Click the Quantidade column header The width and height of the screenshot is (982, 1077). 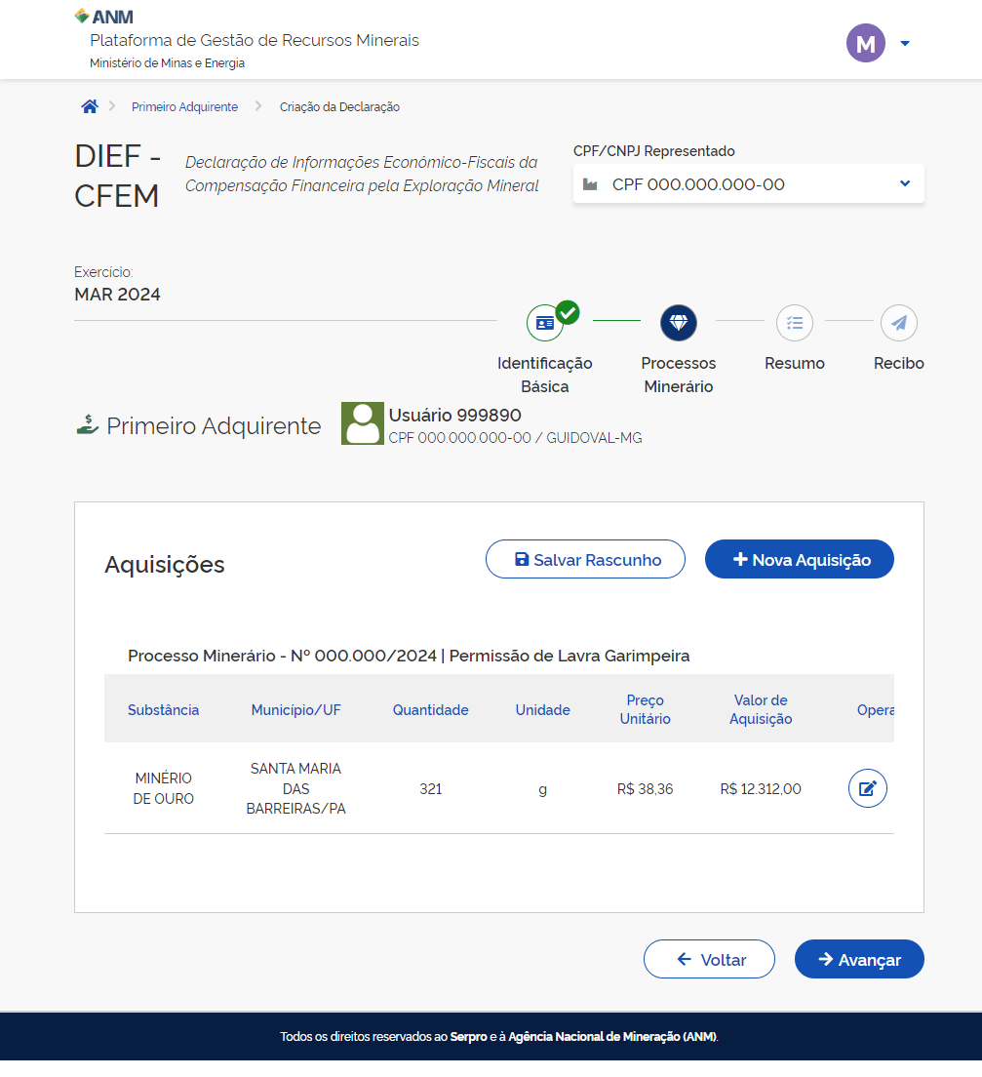tap(430, 710)
